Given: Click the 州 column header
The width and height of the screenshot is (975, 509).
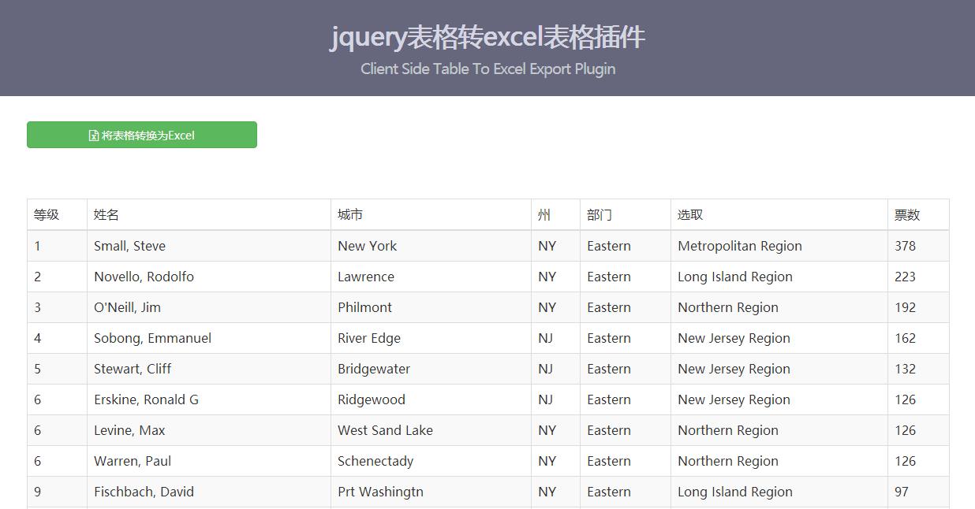Looking at the screenshot, I should pos(556,214).
